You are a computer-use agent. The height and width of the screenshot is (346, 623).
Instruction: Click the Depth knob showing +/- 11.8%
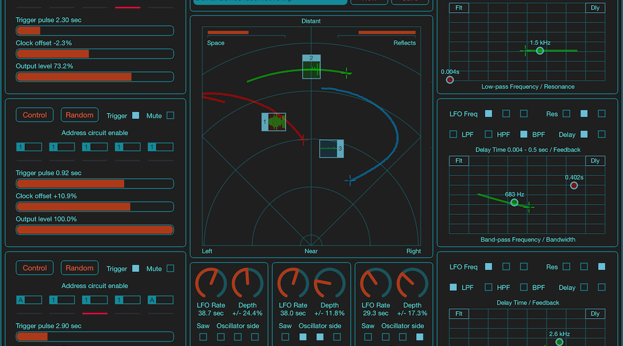pyautogui.click(x=329, y=283)
